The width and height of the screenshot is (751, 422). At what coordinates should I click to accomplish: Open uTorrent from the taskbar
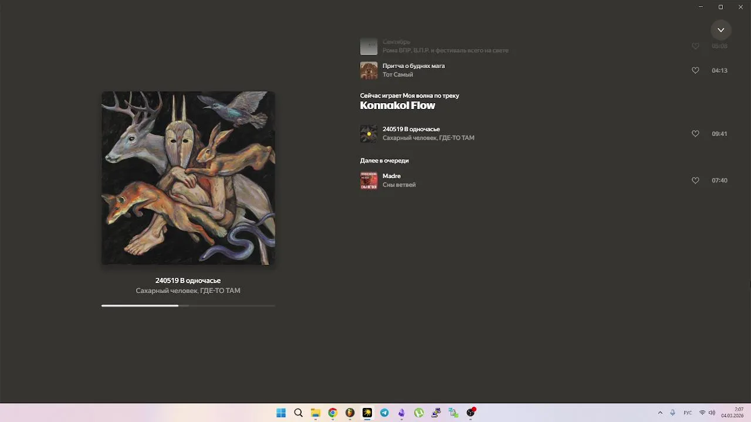[419, 413]
